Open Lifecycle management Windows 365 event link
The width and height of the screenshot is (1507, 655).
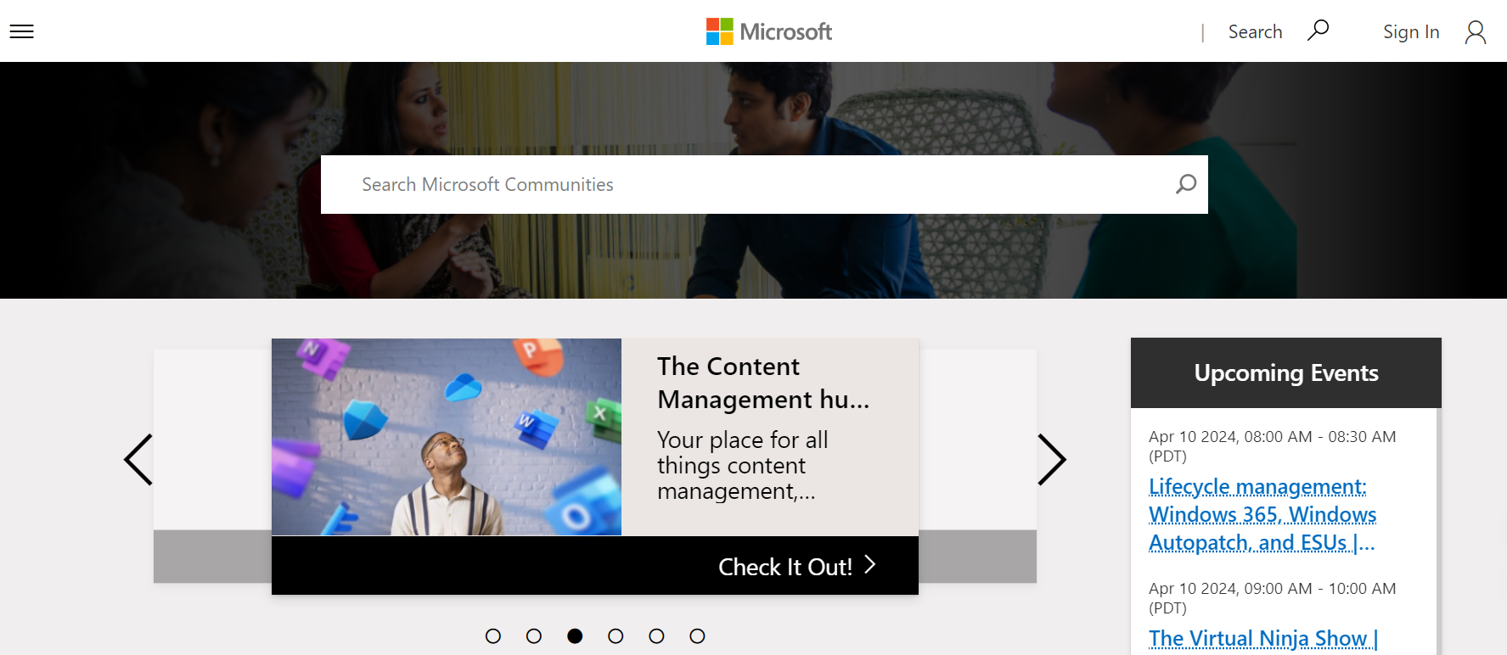click(1262, 514)
